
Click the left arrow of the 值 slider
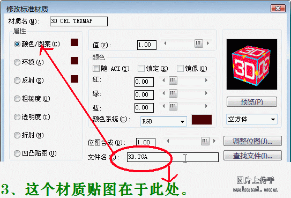click(165, 43)
